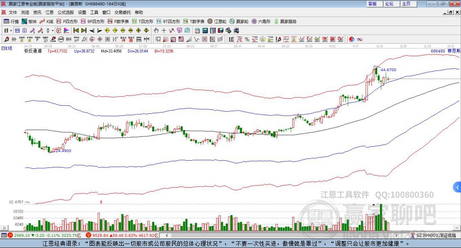Click the 论坛 forum button
461x248 pixels.
[391, 4]
